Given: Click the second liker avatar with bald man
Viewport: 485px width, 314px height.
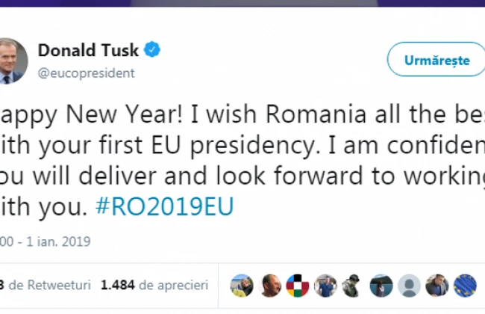Looking at the screenshot, I should click(271, 285).
